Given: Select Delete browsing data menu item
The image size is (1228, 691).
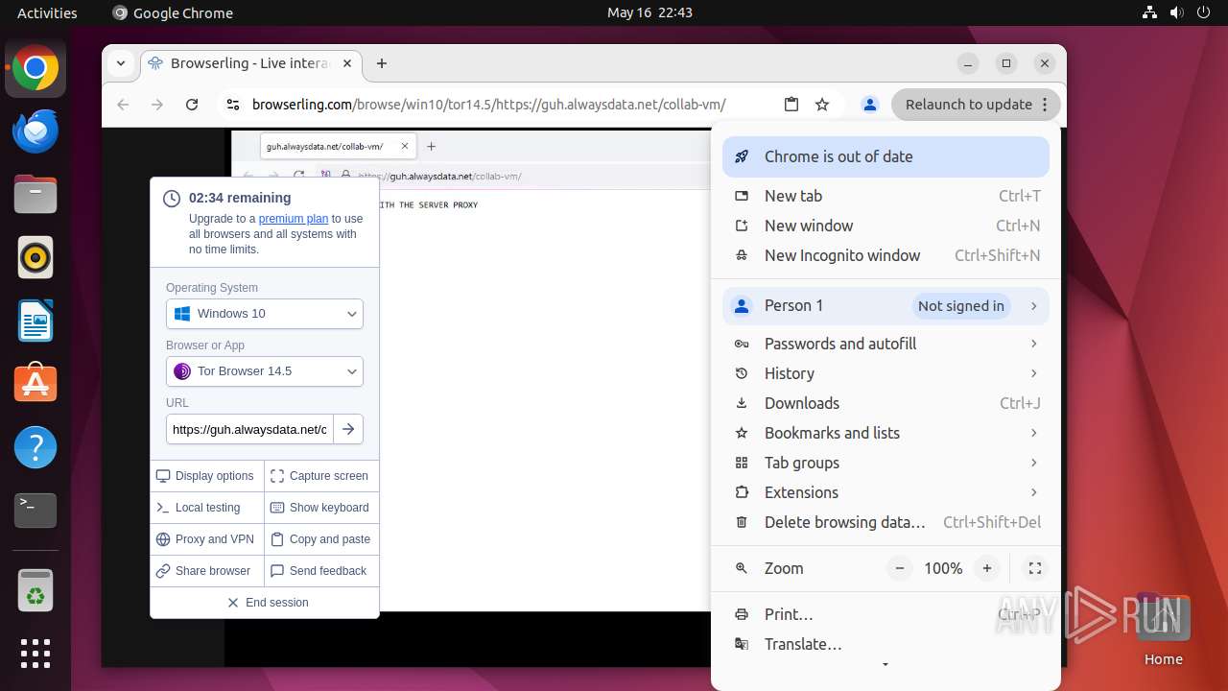Looking at the screenshot, I should coord(886,522).
